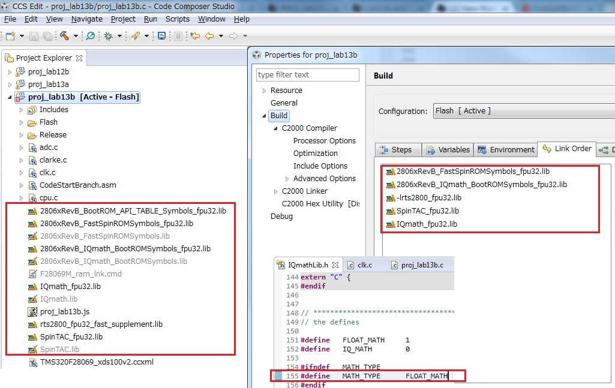Image resolution: width=615 pixels, height=388 pixels.
Task: Select SpinTAC_fpu32.lib in Project Explorer
Action: tap(71, 336)
